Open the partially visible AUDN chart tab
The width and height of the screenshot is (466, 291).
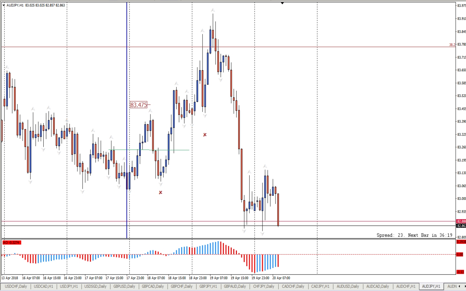click(x=452, y=286)
